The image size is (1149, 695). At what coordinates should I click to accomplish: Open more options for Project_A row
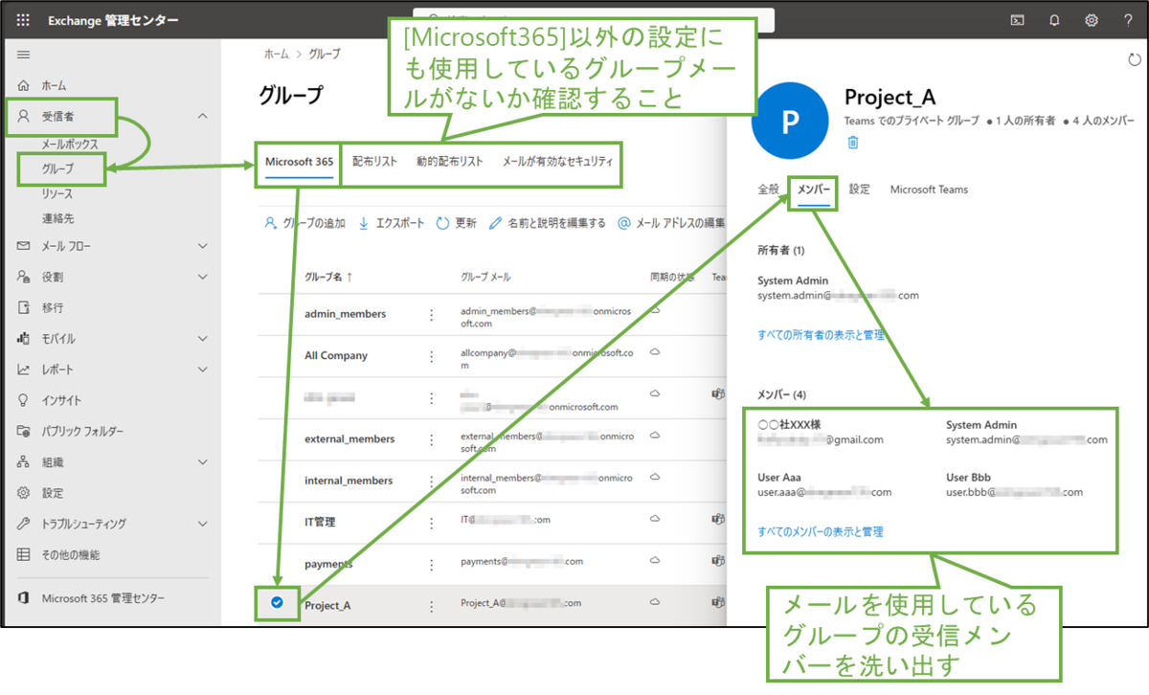(432, 605)
